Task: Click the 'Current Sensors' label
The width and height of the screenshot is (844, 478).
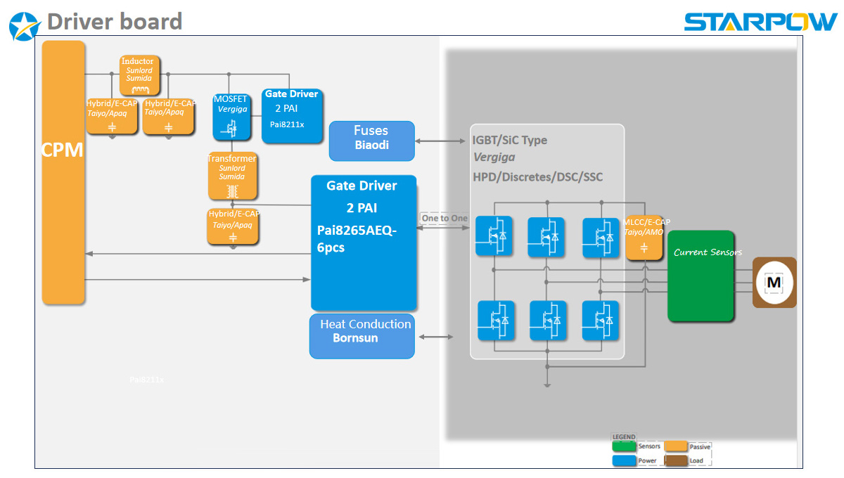Action: point(708,252)
